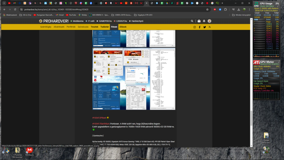
Task: Switch to the Gmail tab
Action: coord(15,3)
